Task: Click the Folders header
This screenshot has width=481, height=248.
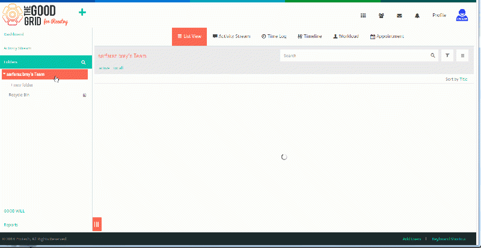Action: tap(46, 62)
